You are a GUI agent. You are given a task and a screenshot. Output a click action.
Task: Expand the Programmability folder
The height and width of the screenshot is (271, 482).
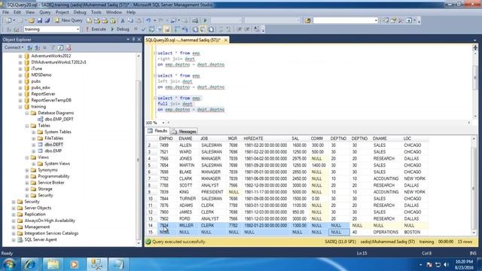[27, 176]
